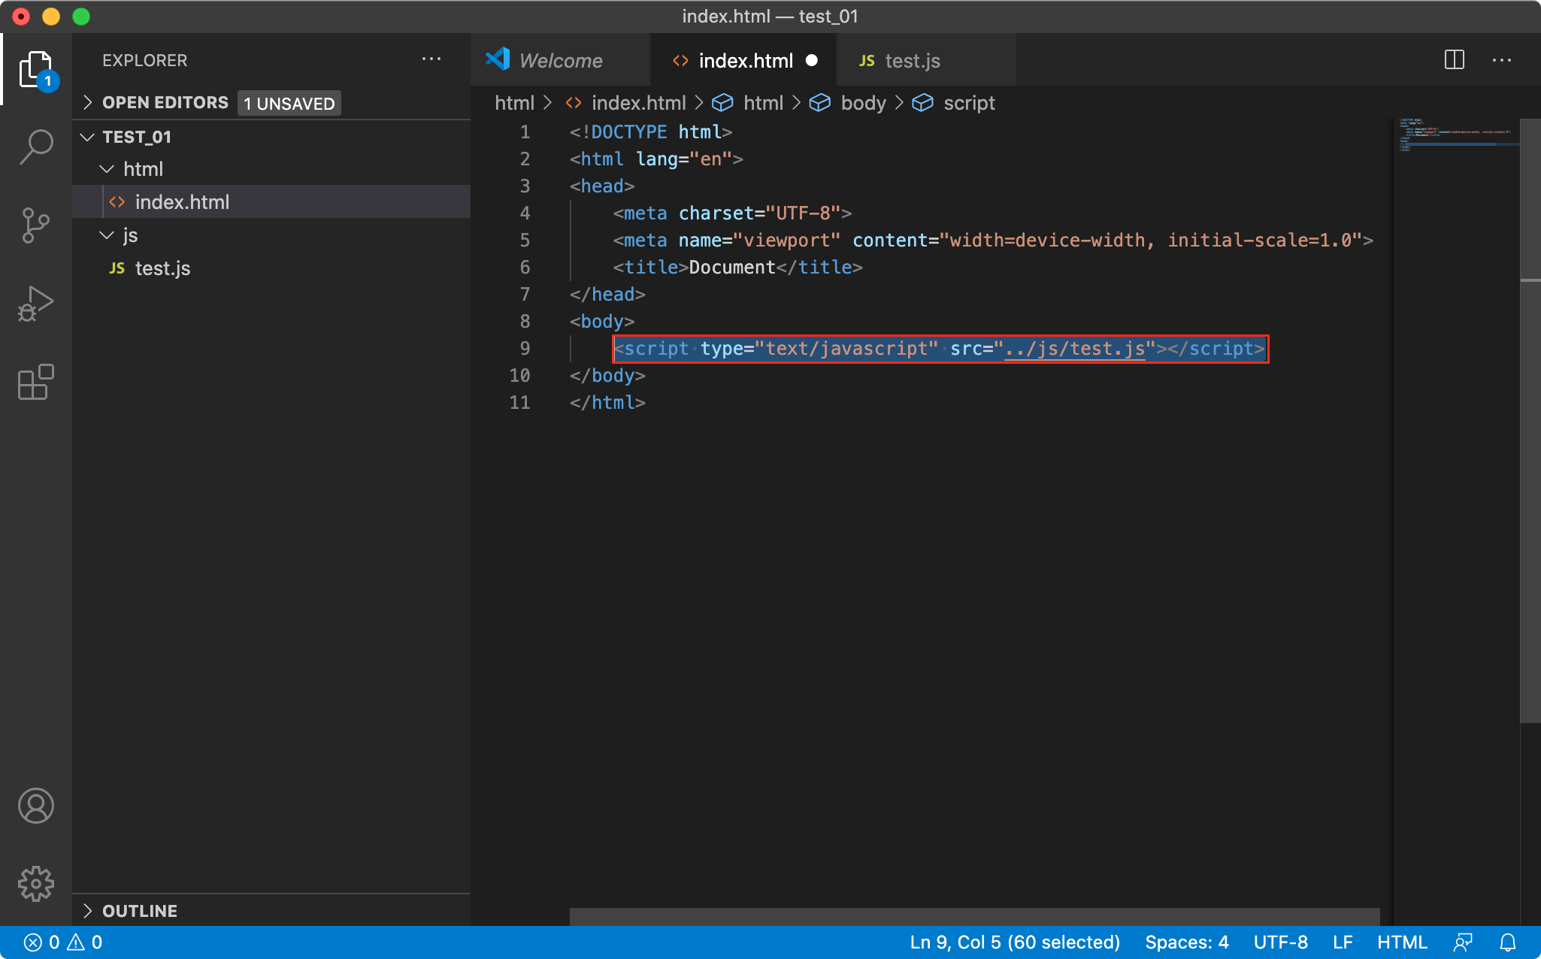1541x959 pixels.
Task: Click the feedback icon in status bar
Action: [x=1463, y=942]
